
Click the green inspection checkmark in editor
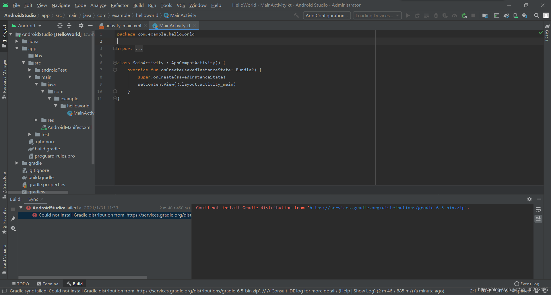(x=541, y=33)
